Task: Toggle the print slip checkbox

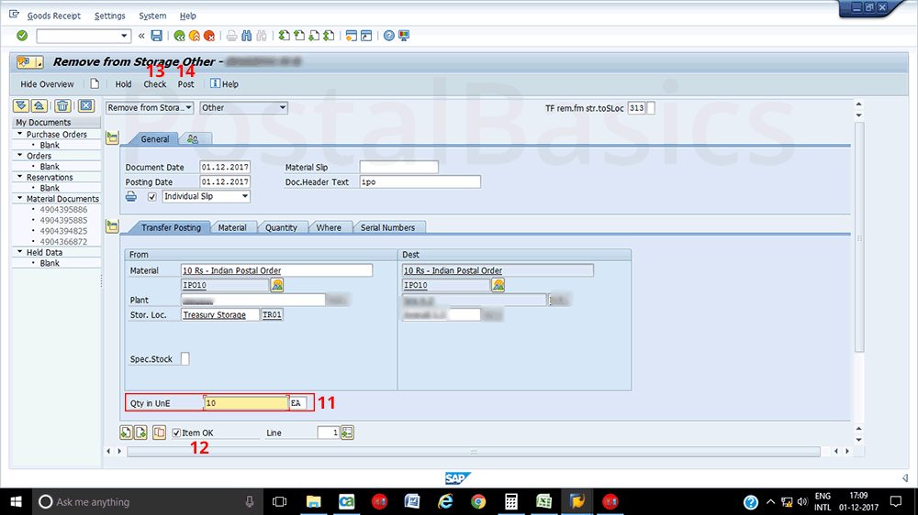Action: [x=152, y=196]
